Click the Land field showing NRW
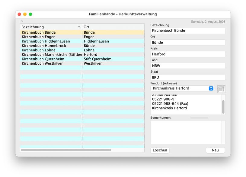246x177 pixels. 188,66
